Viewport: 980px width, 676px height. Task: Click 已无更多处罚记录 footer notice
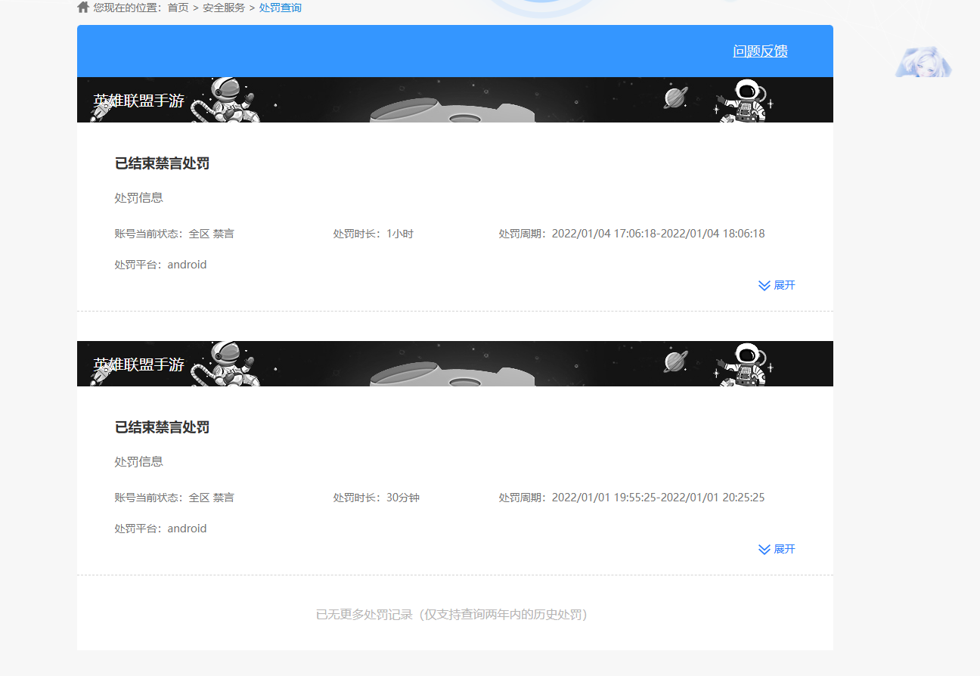click(451, 614)
